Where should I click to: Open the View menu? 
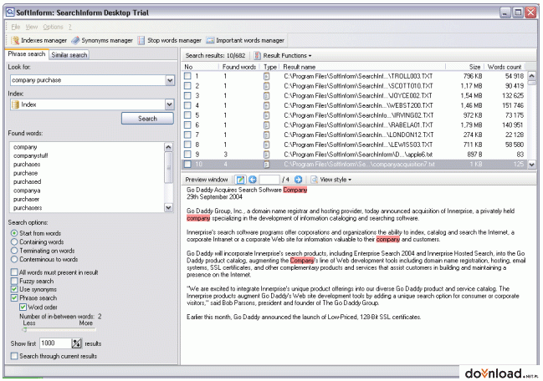(32, 27)
